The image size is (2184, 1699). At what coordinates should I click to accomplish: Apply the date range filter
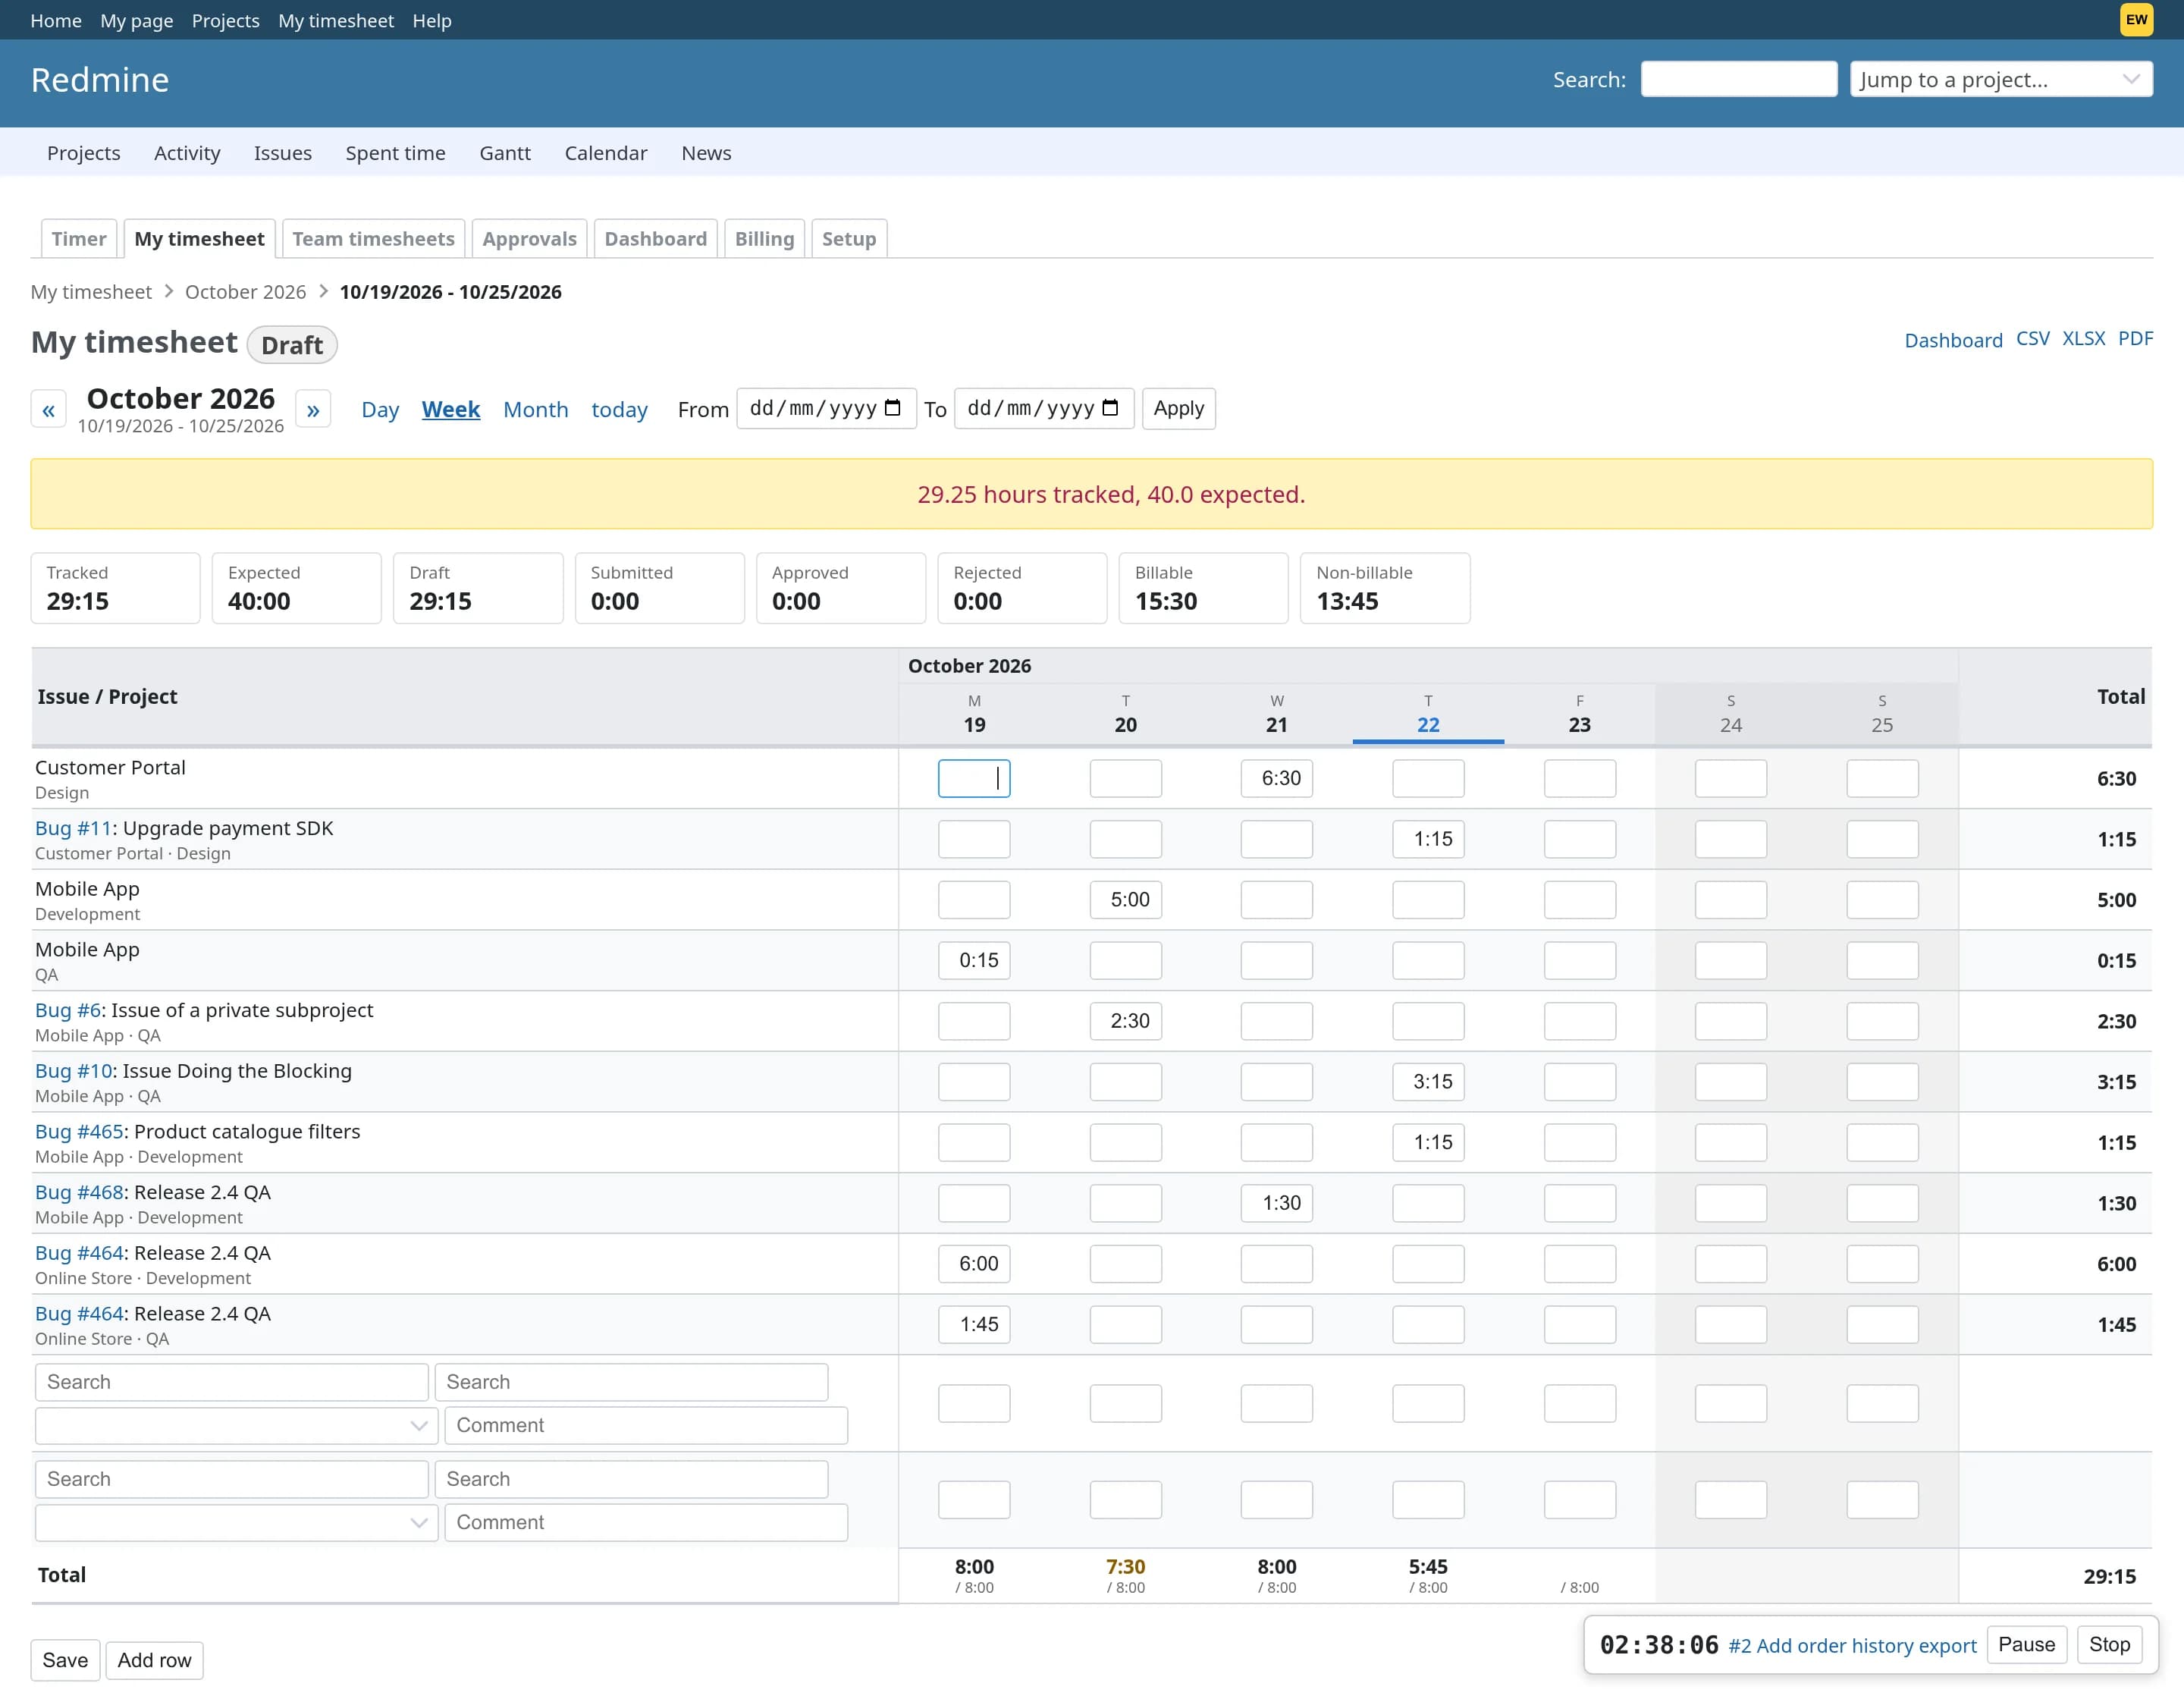coord(1178,408)
